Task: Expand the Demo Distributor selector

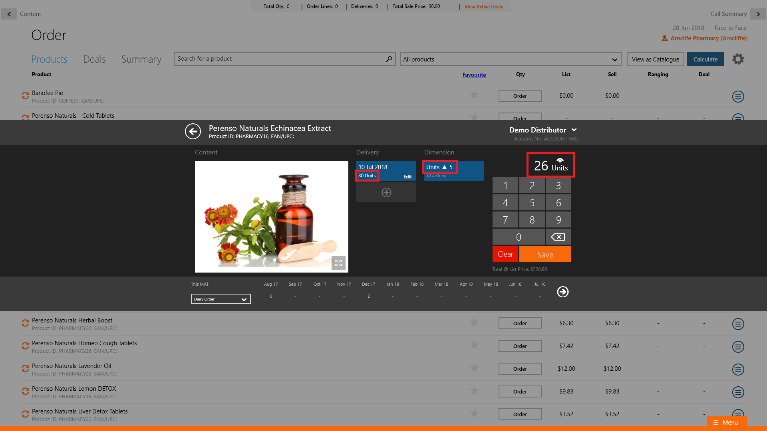Action: click(x=574, y=130)
